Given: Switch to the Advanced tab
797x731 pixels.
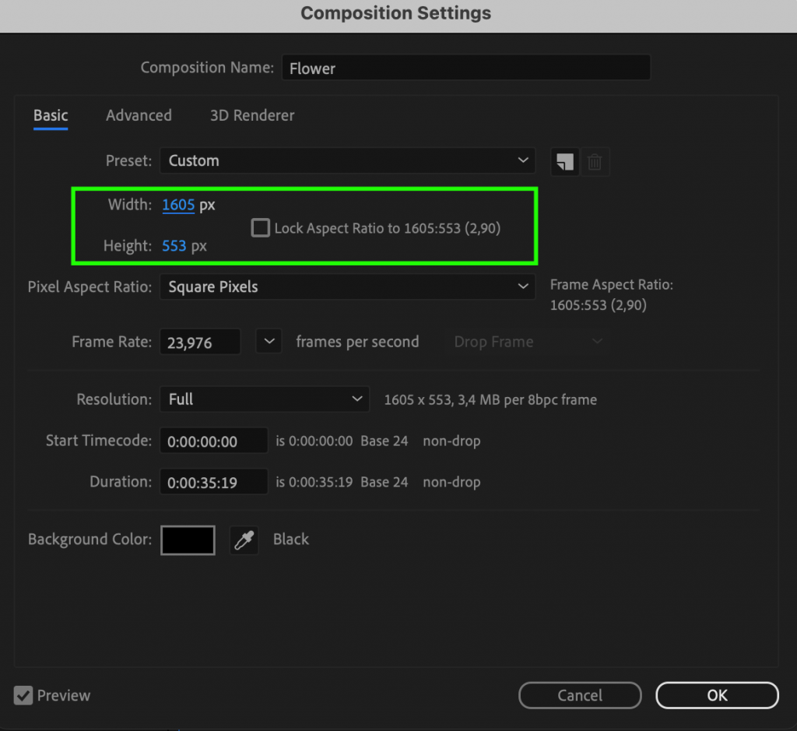Looking at the screenshot, I should [139, 115].
